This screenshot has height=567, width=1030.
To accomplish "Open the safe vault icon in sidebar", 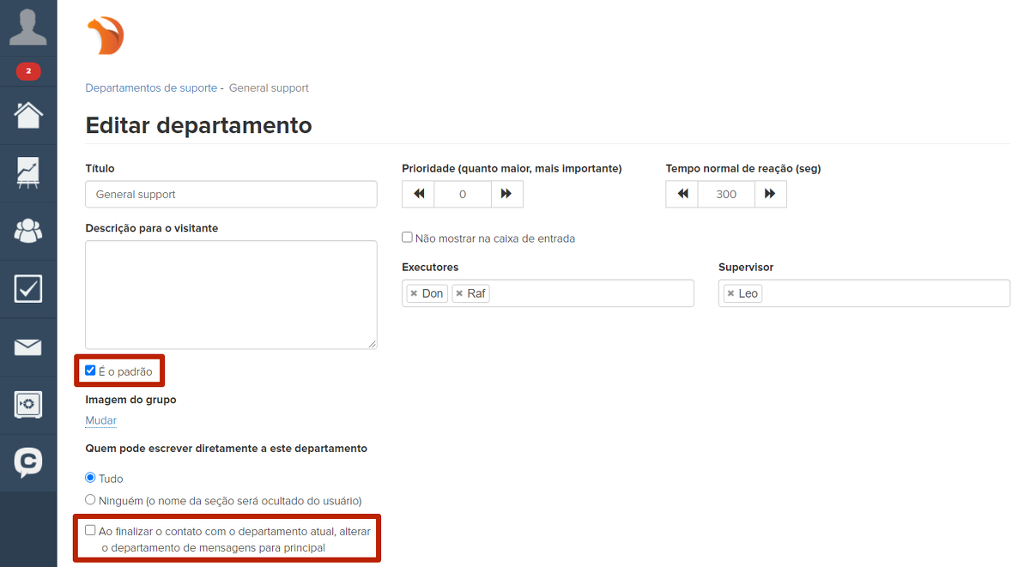I will point(28,404).
